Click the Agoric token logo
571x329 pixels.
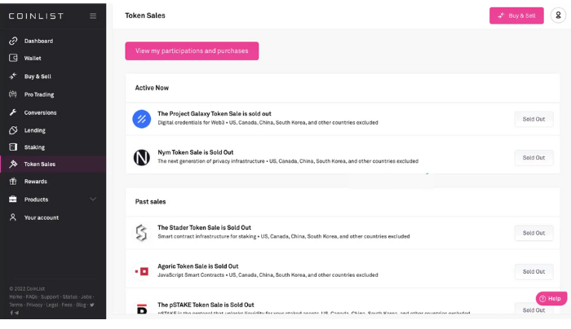[142, 271]
